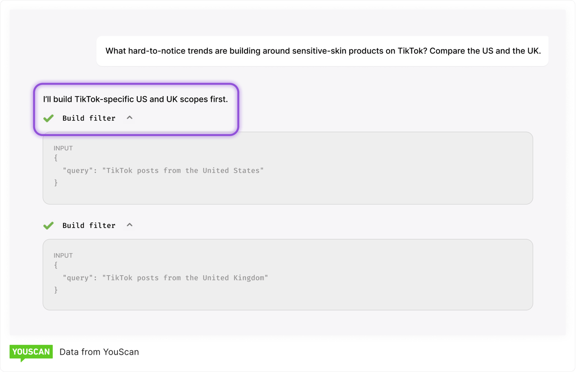Click the green checkmark beside first Build filter

[x=49, y=118]
